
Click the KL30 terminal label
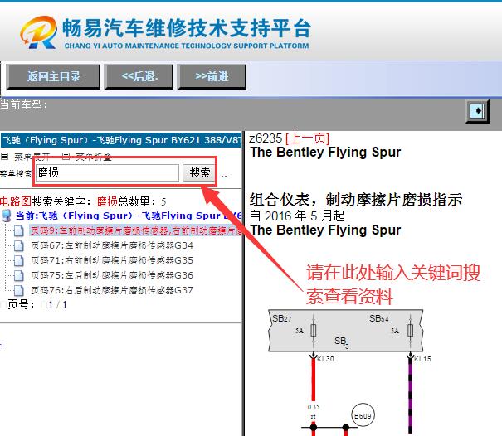pos(325,359)
